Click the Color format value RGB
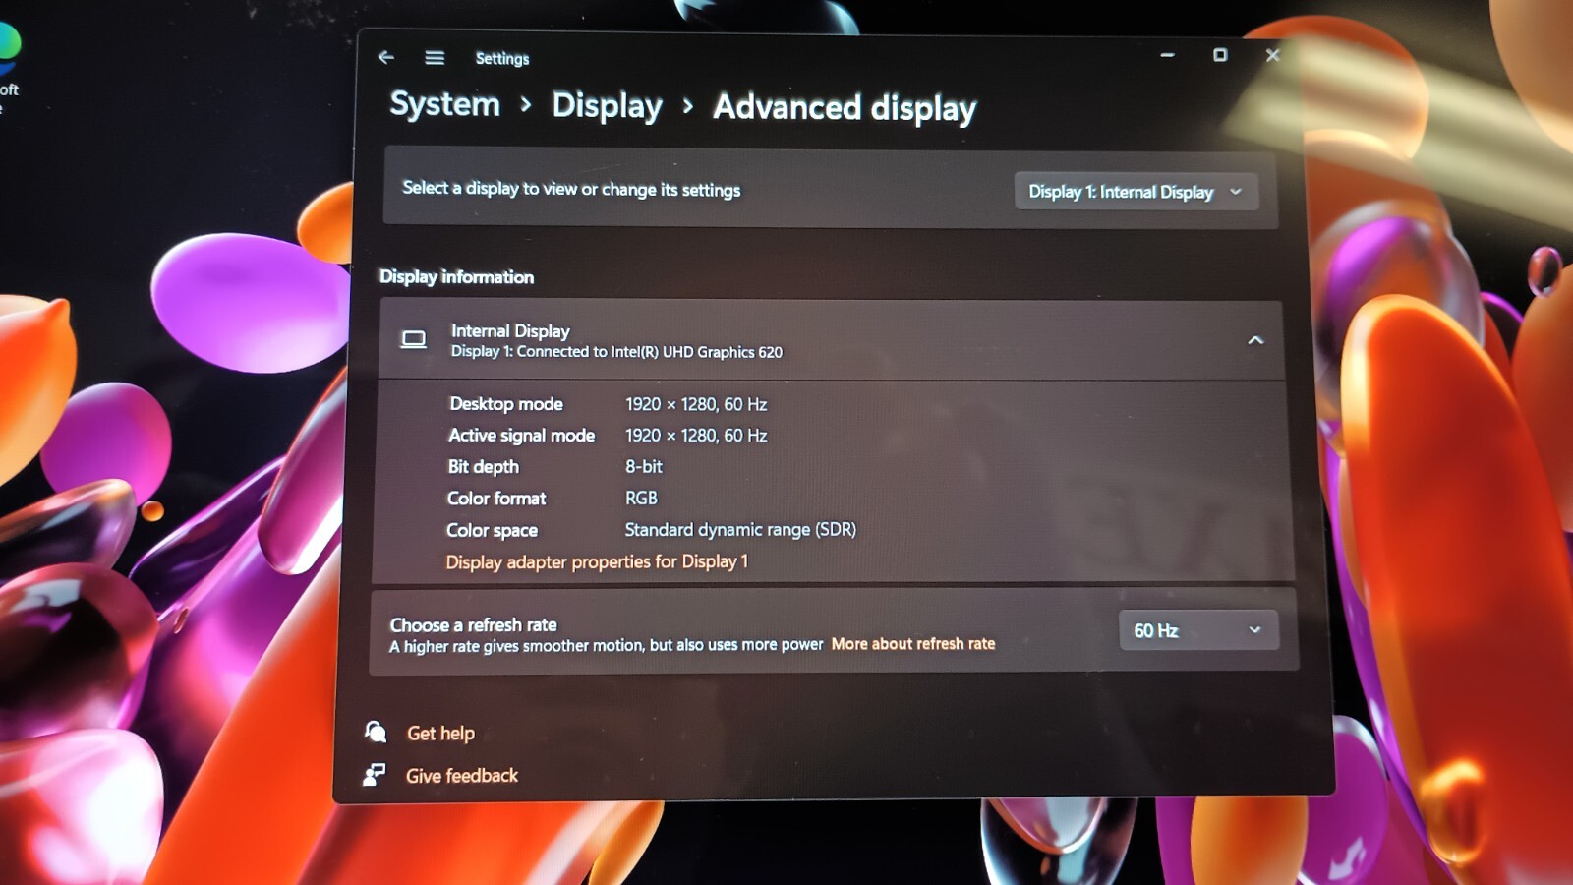 click(x=641, y=499)
